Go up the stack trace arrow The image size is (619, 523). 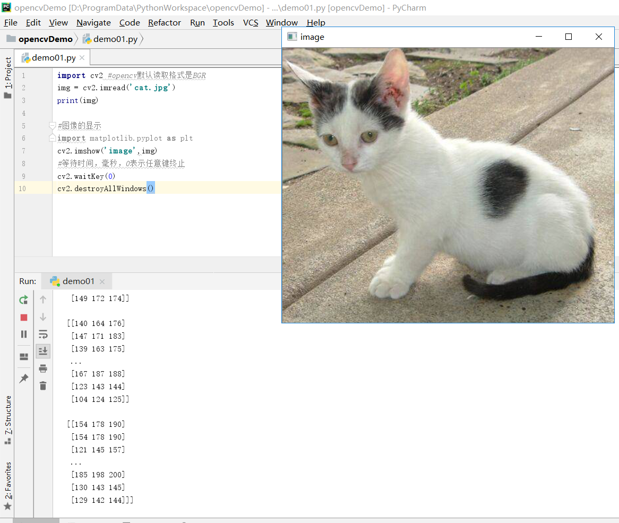(x=43, y=299)
